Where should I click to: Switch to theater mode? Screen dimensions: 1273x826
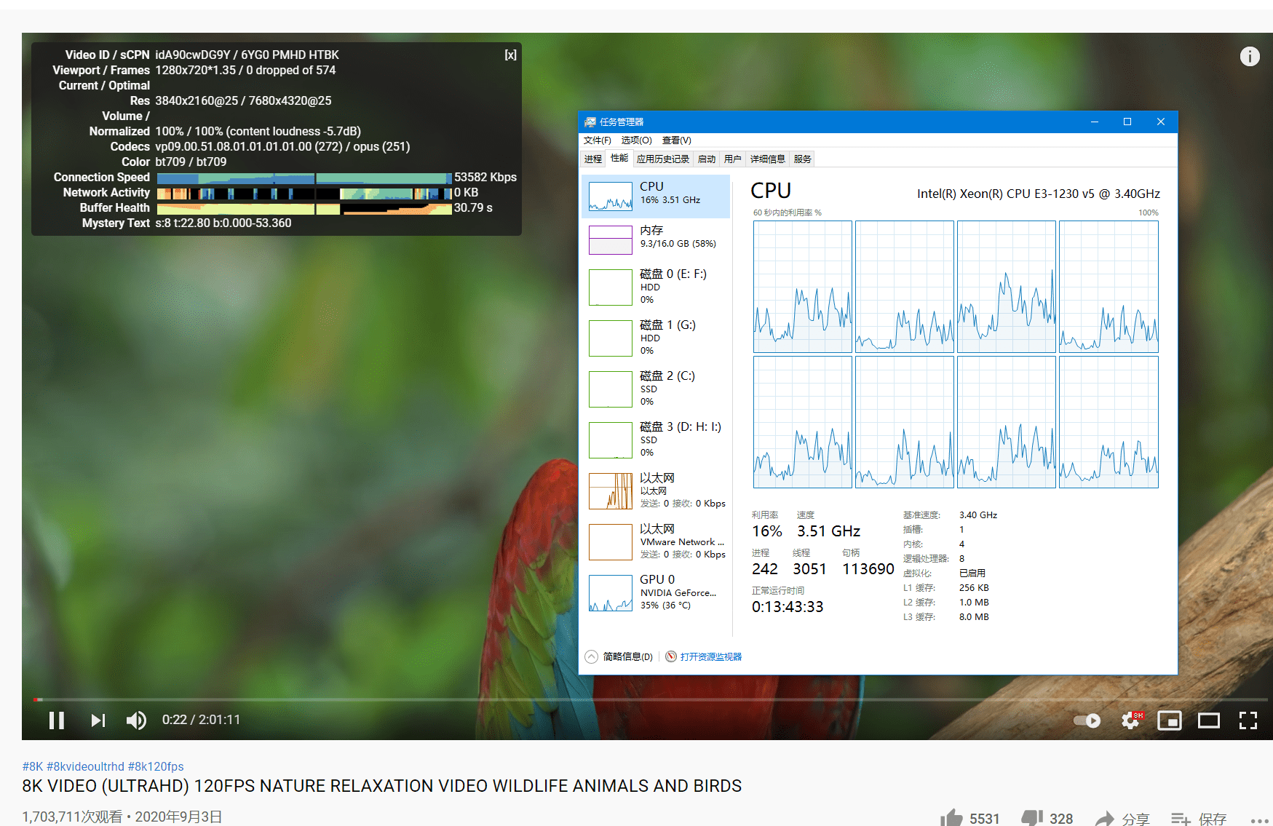1209,720
